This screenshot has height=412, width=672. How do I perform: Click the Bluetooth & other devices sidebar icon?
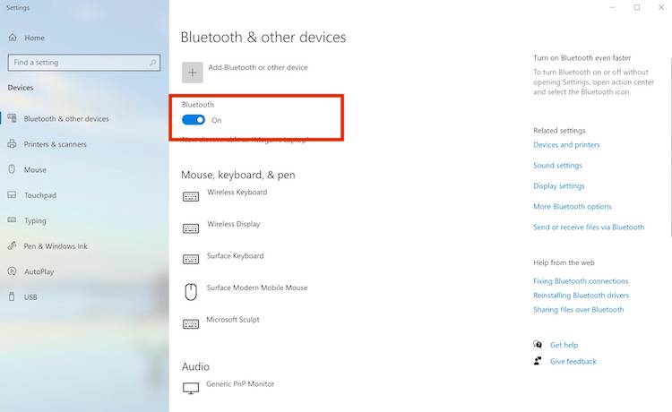(12, 118)
